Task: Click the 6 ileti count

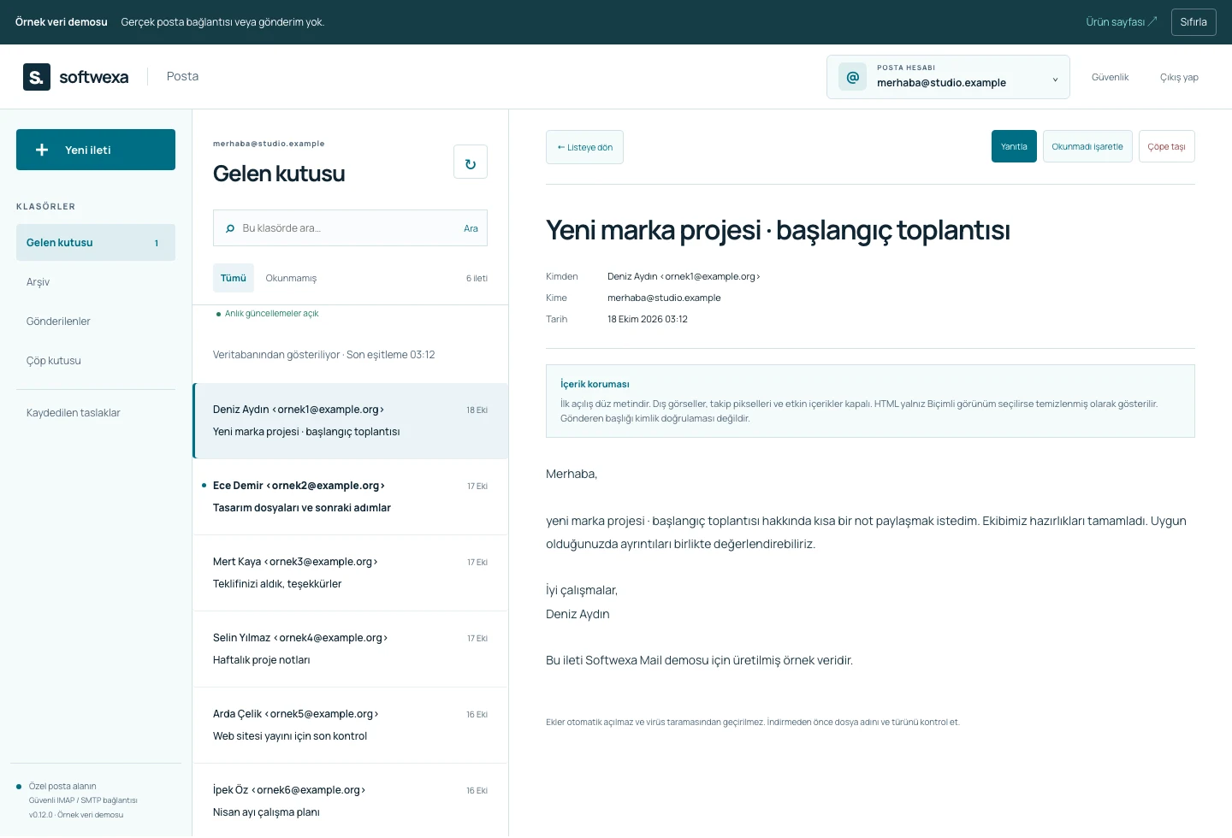Action: (x=477, y=278)
